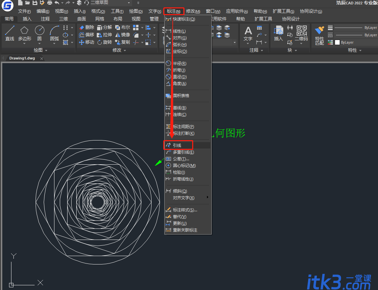Click the 特性匹配 match properties icon
This screenshot has height=290, width=378.
pos(320,31)
